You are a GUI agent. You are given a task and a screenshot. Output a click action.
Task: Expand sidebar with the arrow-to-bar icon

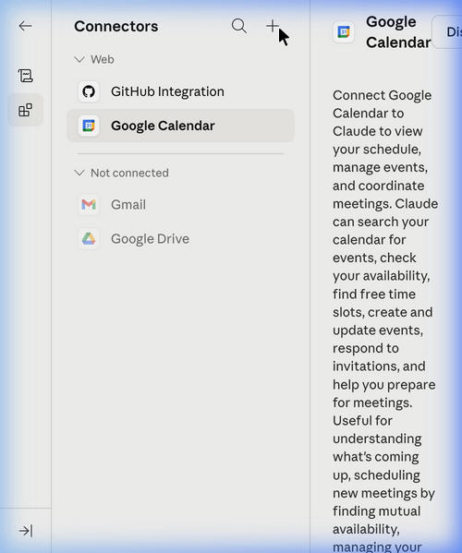[26, 531]
